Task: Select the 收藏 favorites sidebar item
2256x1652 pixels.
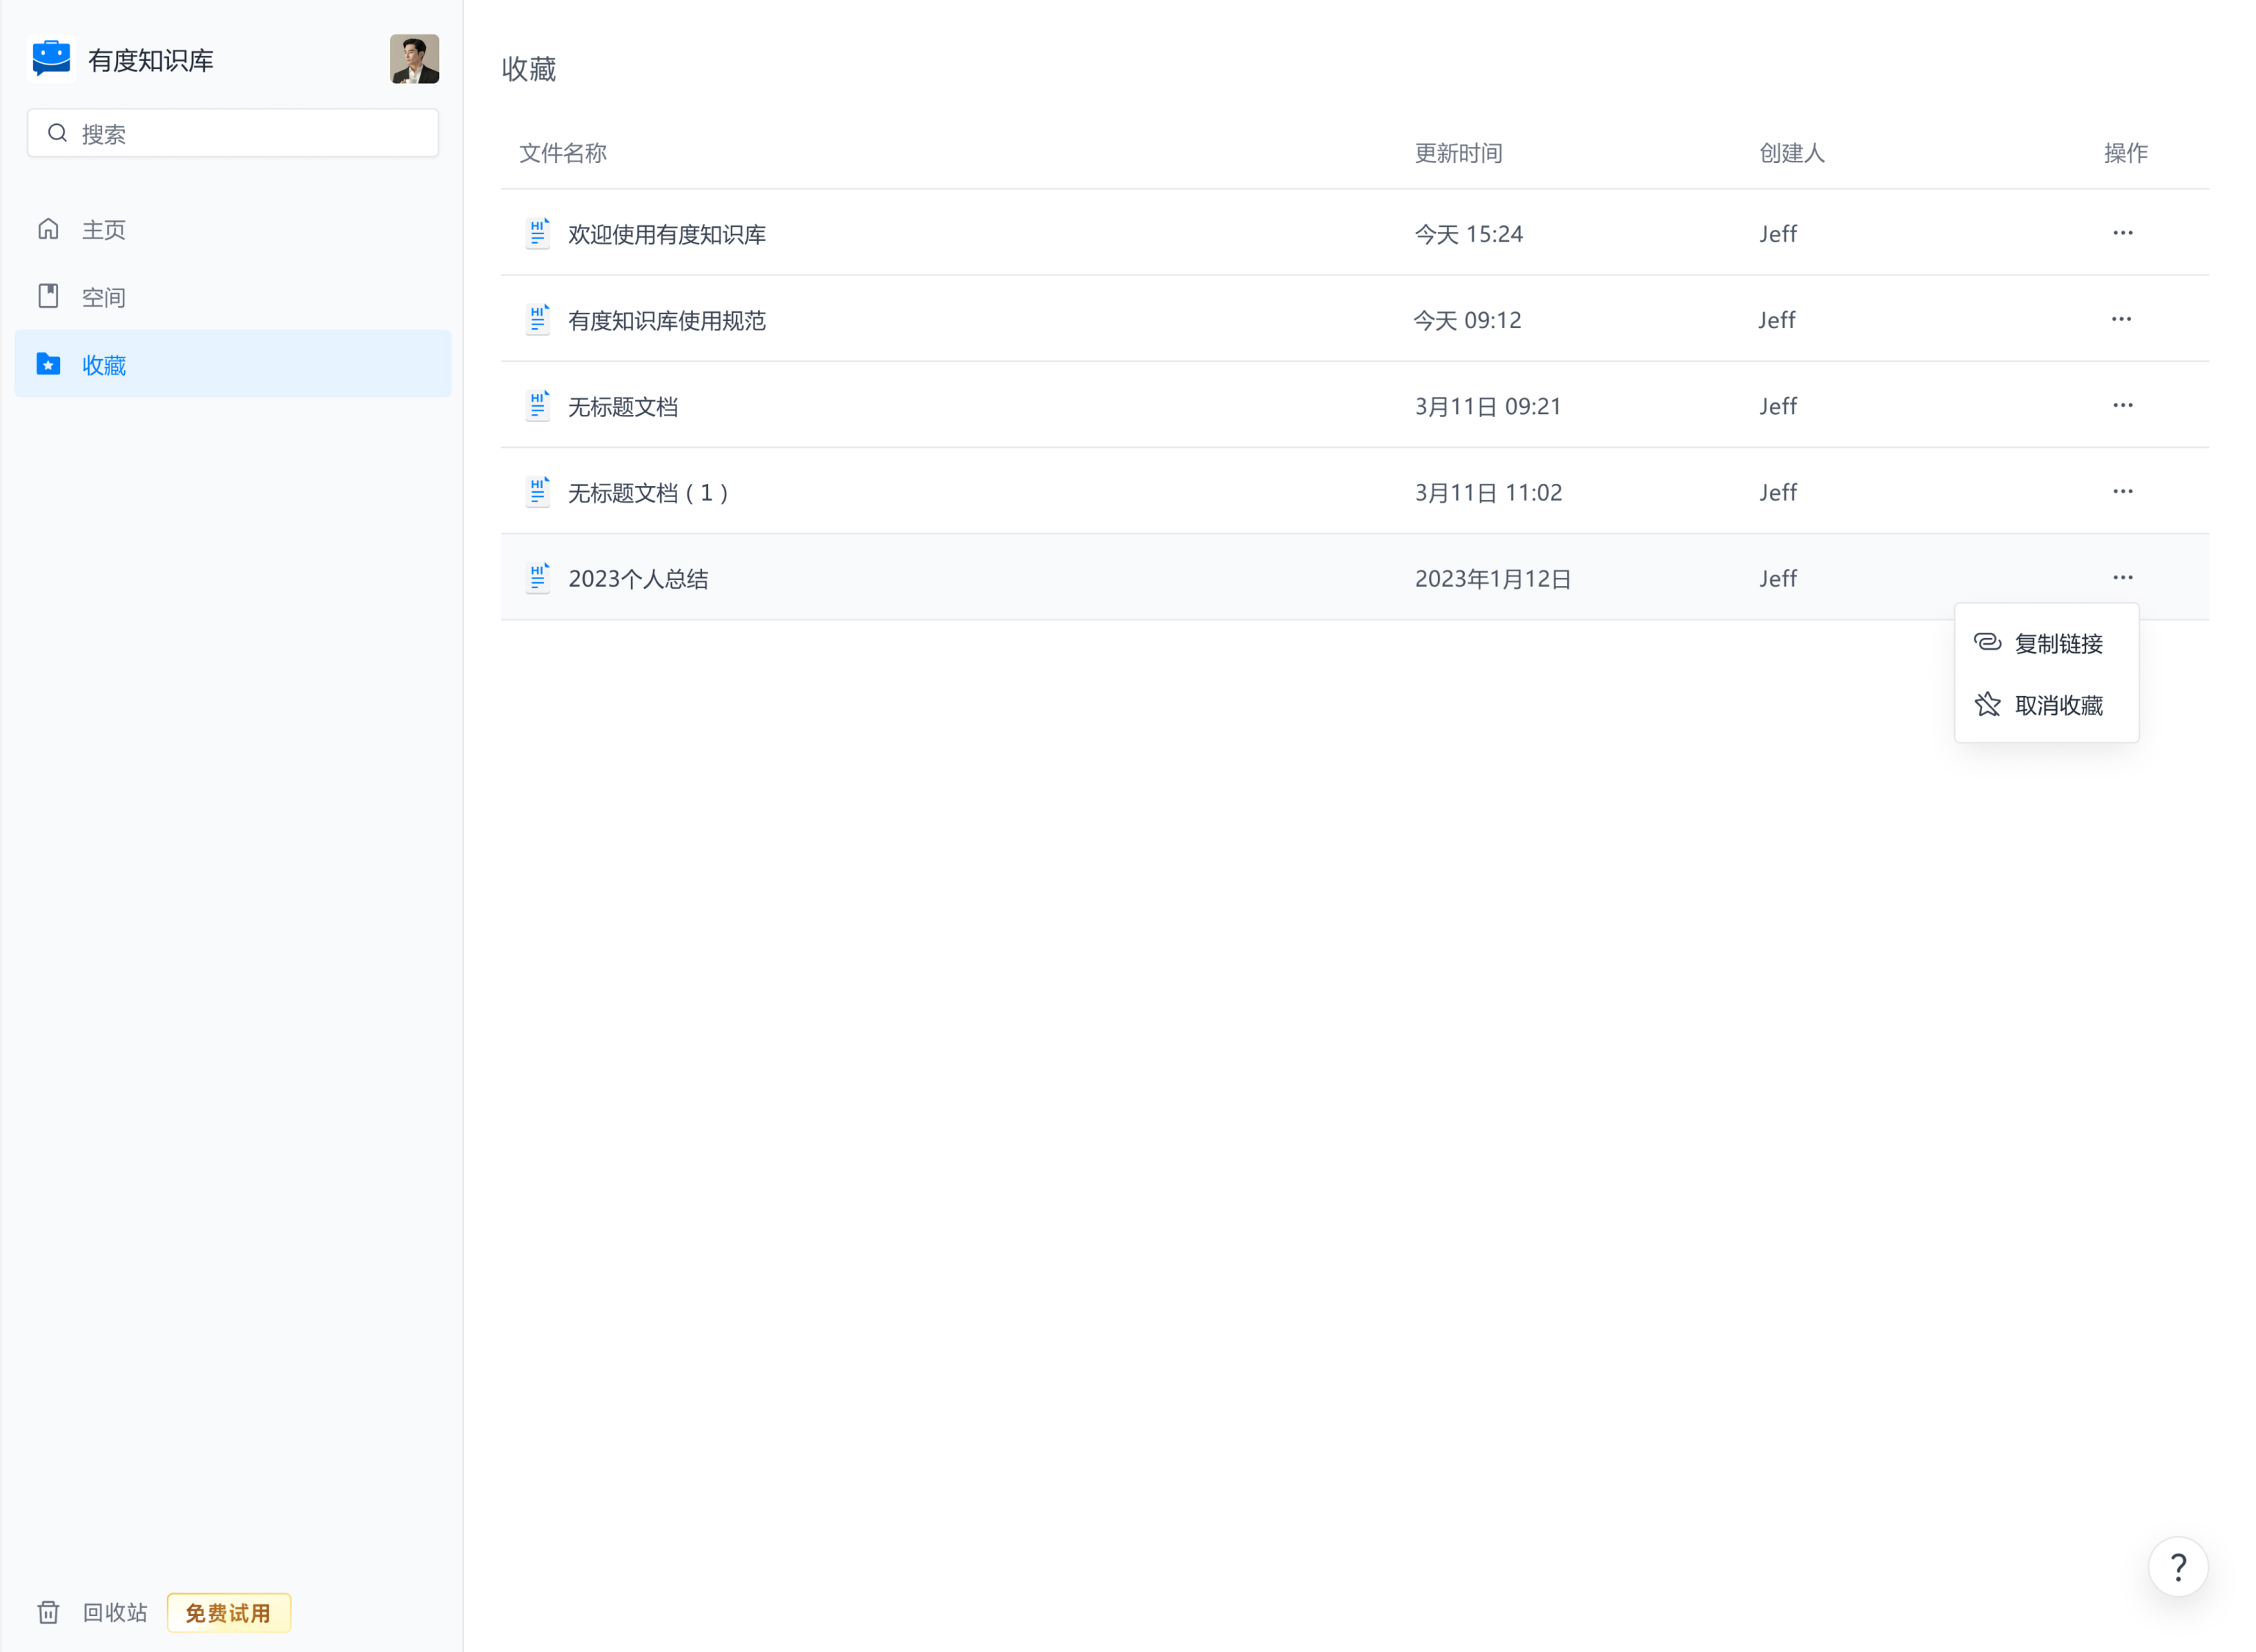Action: point(104,365)
